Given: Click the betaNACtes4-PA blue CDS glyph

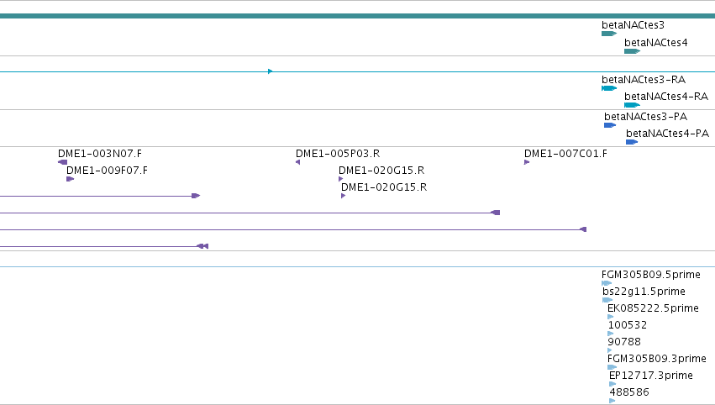Looking at the screenshot, I should click(632, 142).
